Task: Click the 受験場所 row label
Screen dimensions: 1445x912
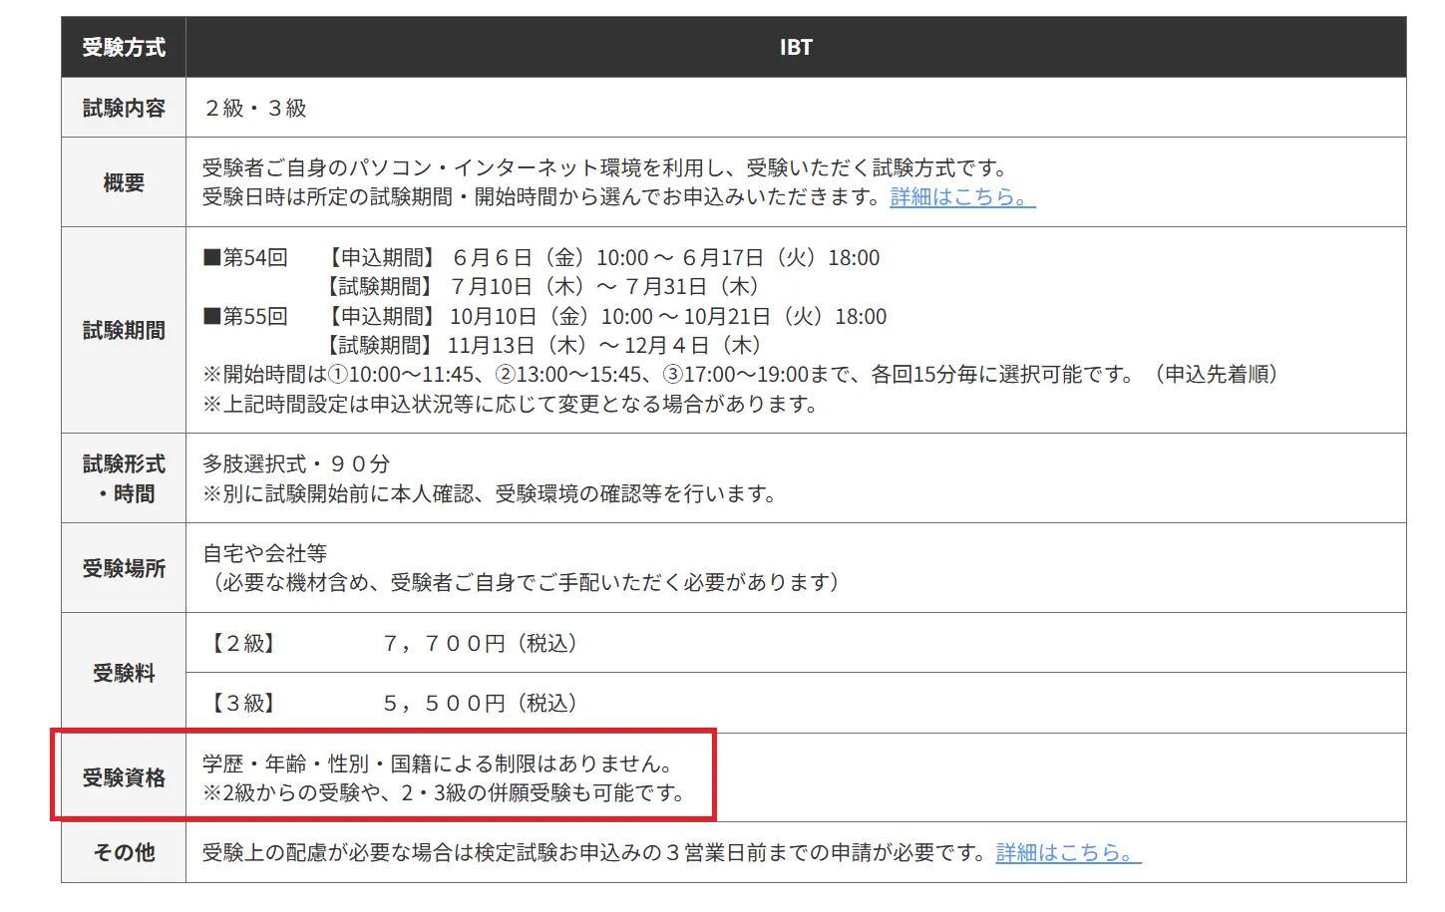Action: pyautogui.click(x=124, y=568)
